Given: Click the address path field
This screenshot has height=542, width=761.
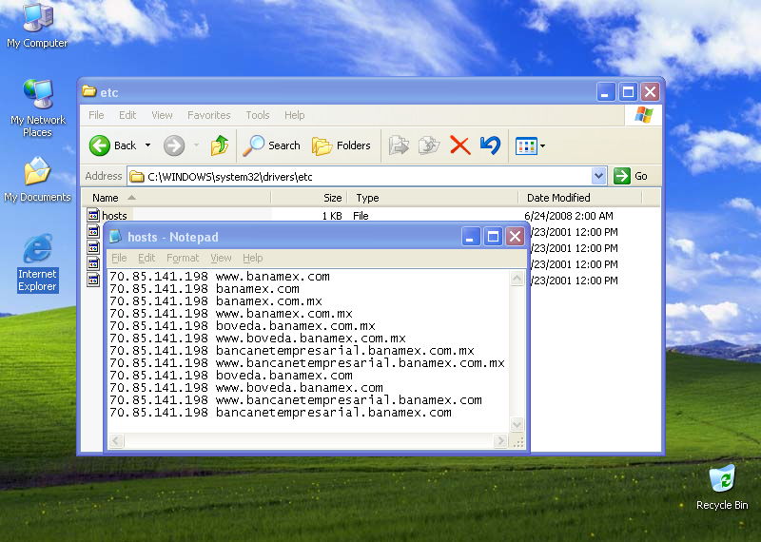Looking at the screenshot, I should [360, 176].
